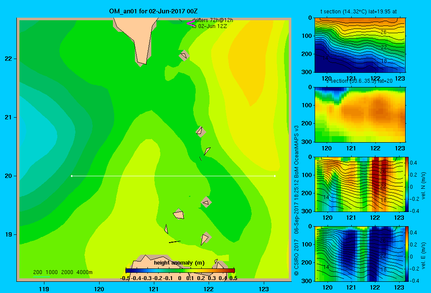Click the 'to 02-Jun 12Z' label
The height and width of the screenshot is (293, 431).
pyautogui.click(x=209, y=26)
